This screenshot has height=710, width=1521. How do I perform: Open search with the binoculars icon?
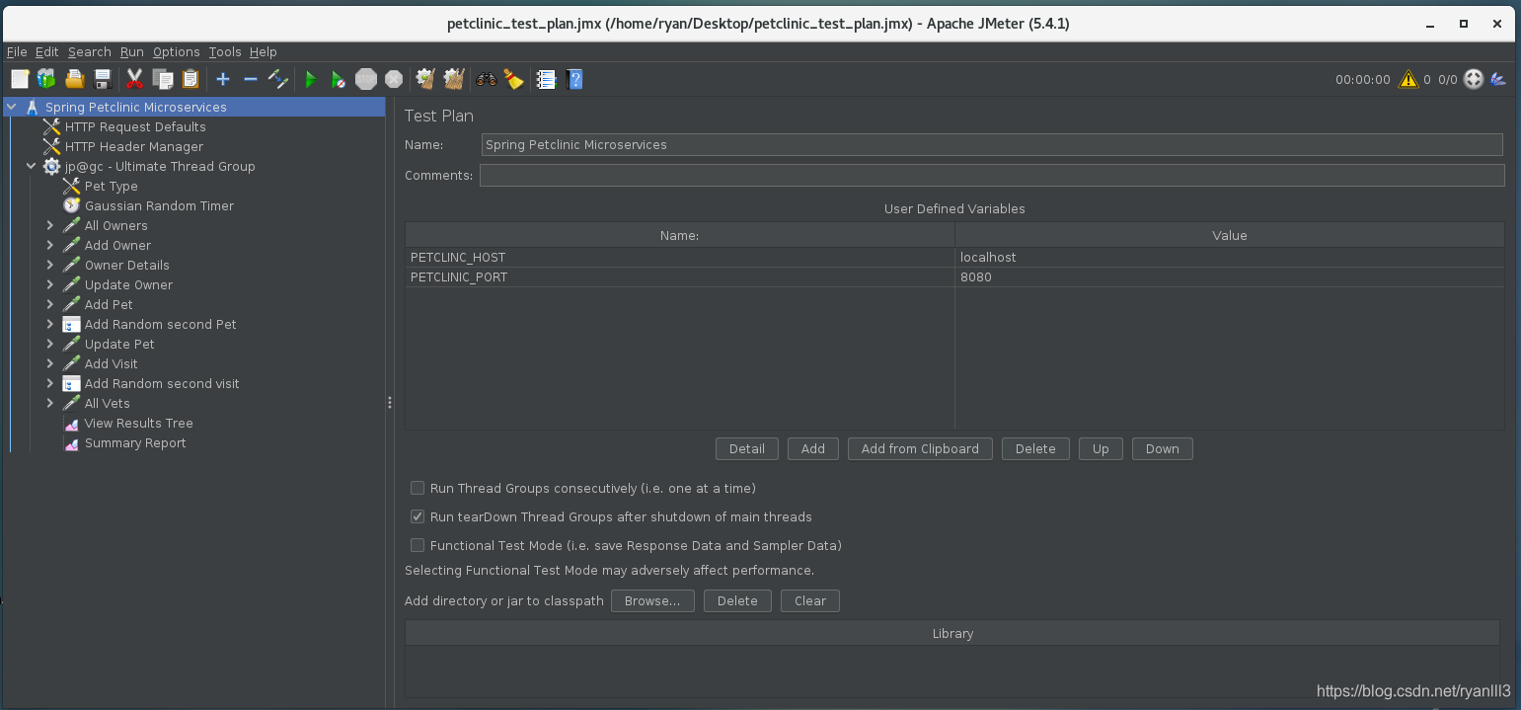coord(486,79)
